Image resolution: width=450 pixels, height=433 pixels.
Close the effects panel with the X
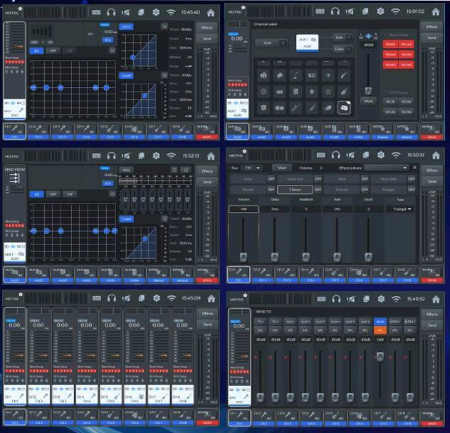coord(414,167)
